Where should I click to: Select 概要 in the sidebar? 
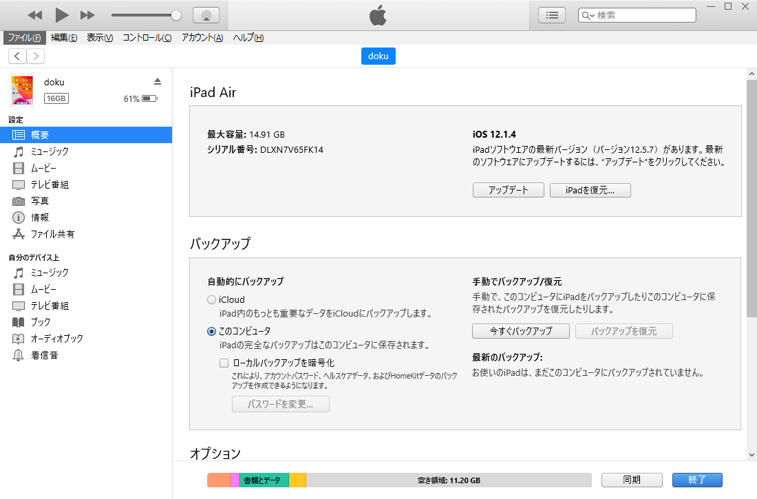(86, 135)
